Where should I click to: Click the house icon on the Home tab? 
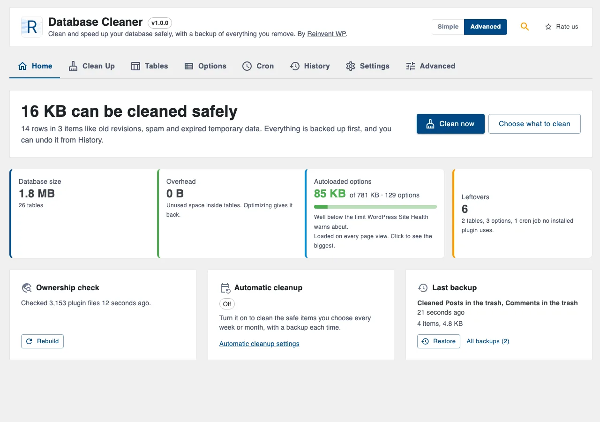point(22,66)
